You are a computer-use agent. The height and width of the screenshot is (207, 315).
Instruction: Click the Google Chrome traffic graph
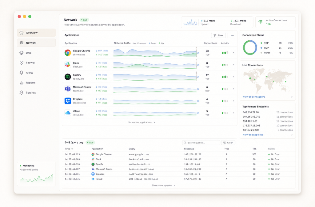tap(155, 53)
